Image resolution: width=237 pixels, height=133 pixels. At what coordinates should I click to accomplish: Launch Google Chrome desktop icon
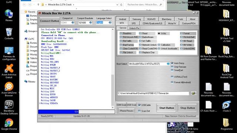click(x=9, y=124)
